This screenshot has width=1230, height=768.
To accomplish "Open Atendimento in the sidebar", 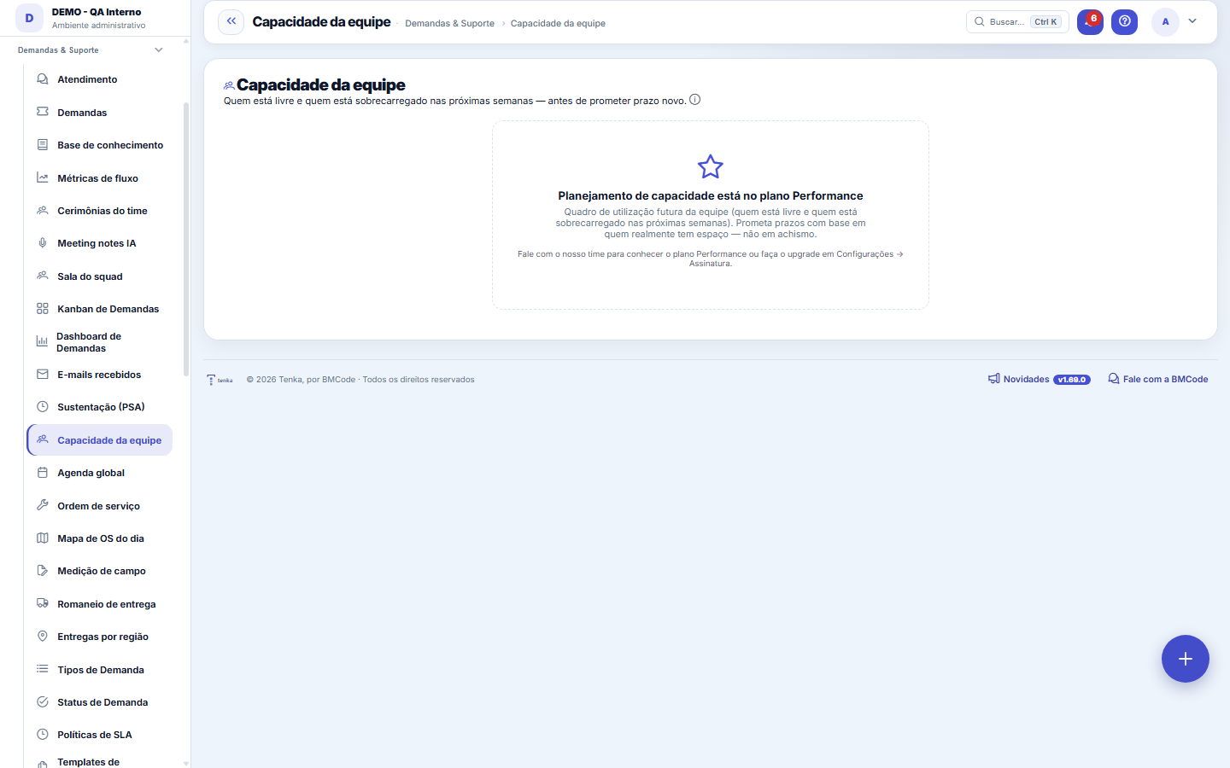I will [x=99, y=79].
